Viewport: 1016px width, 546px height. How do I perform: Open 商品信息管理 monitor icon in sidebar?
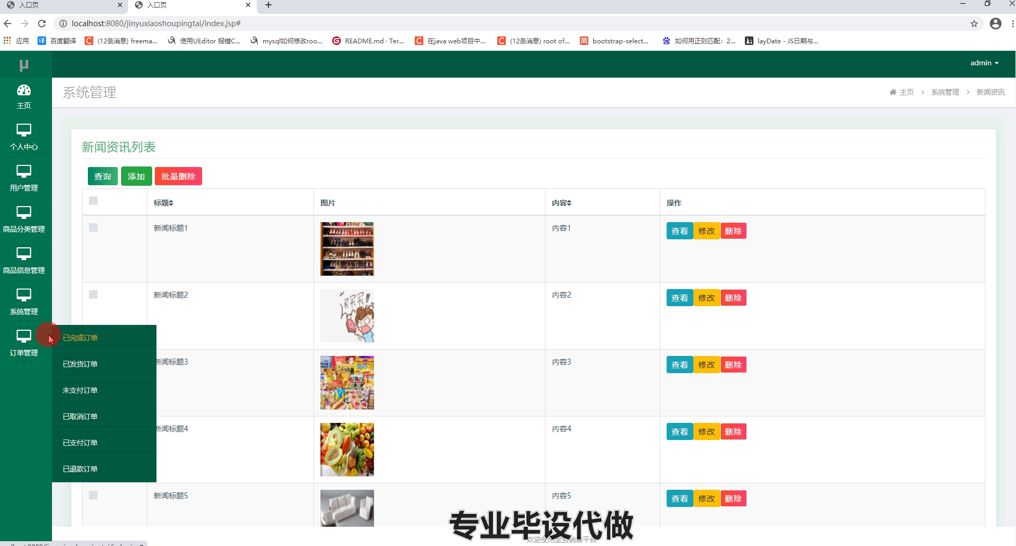coord(24,254)
